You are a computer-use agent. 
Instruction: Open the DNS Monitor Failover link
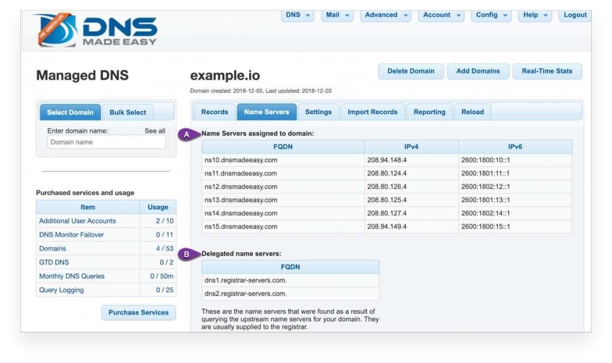[72, 234]
